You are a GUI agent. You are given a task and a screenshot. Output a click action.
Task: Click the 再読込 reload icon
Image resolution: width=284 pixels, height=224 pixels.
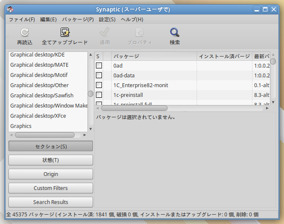point(25,32)
